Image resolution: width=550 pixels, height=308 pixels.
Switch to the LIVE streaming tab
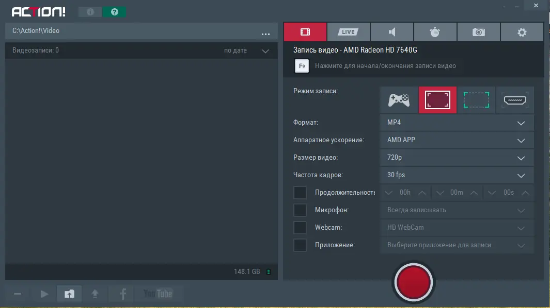(x=348, y=32)
